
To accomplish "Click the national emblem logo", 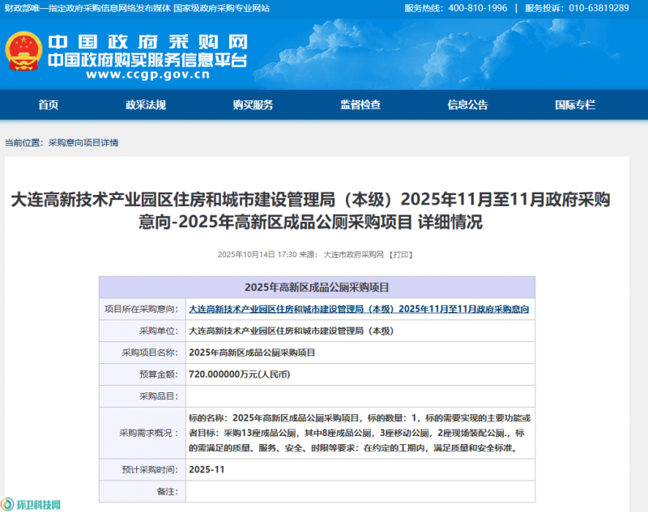I will pos(23,52).
